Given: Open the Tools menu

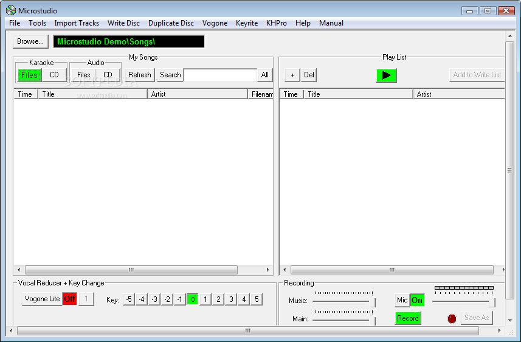Looking at the screenshot, I should point(37,23).
